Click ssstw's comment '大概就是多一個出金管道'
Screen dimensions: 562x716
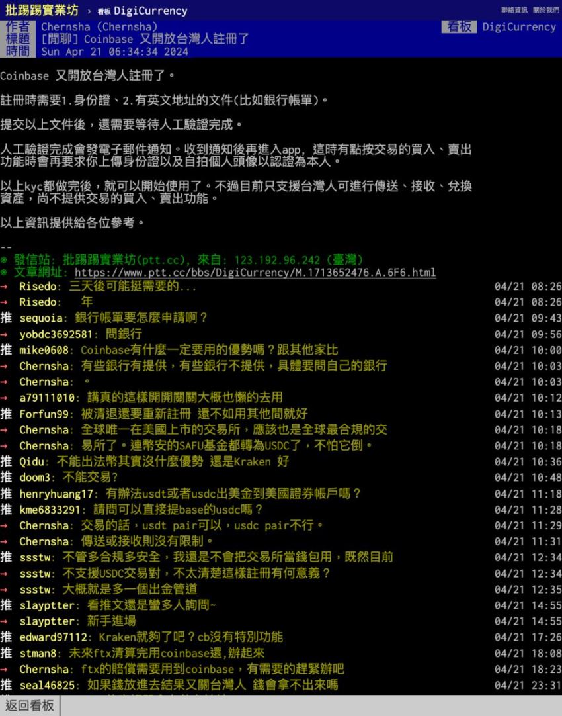coord(130,590)
